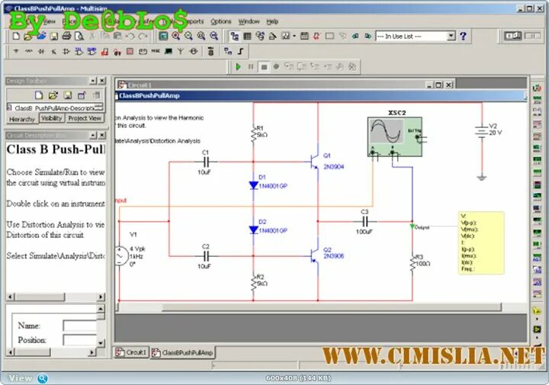Close the Circuit Description Box panel
This screenshot has width=549, height=385.
[x=102, y=135]
